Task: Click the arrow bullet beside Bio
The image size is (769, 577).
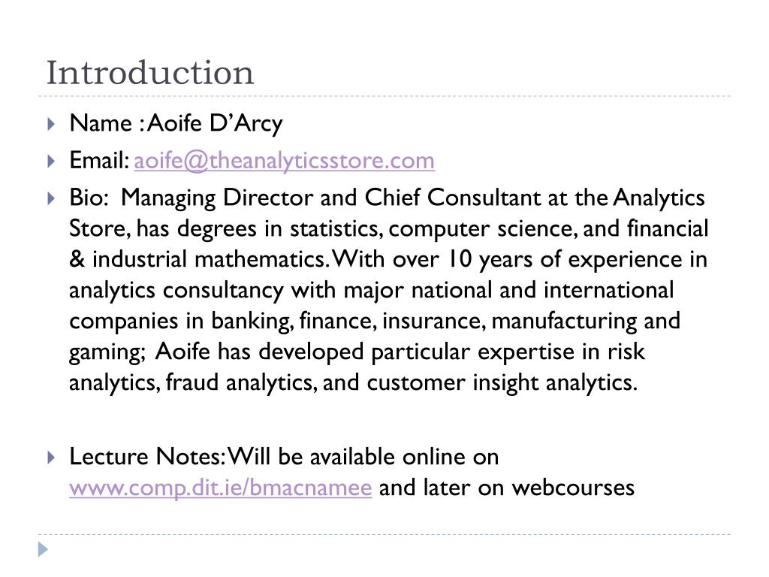Action: (x=51, y=198)
